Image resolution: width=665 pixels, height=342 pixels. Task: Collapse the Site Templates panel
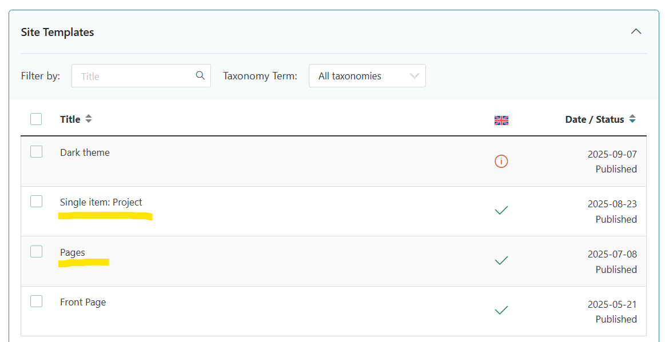636,31
